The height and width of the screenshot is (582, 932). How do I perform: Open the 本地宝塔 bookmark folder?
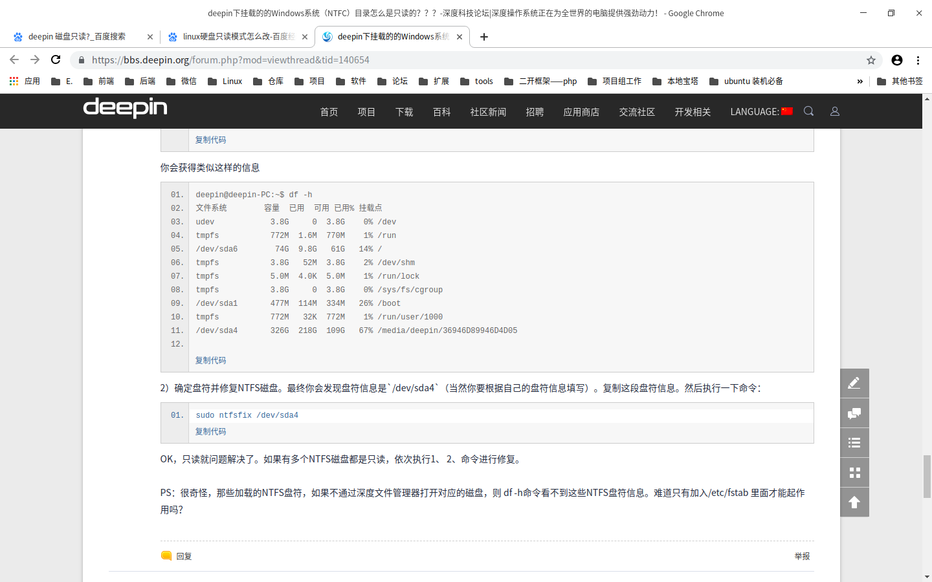pyautogui.click(x=676, y=81)
